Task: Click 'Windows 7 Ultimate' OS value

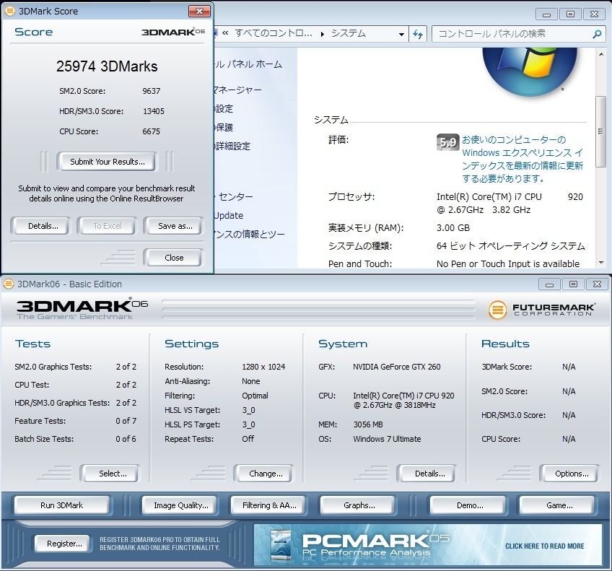Action: point(387,439)
